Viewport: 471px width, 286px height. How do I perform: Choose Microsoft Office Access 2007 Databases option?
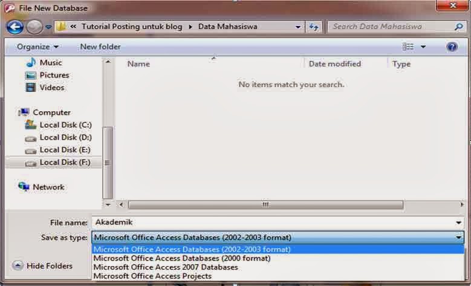[278, 267]
